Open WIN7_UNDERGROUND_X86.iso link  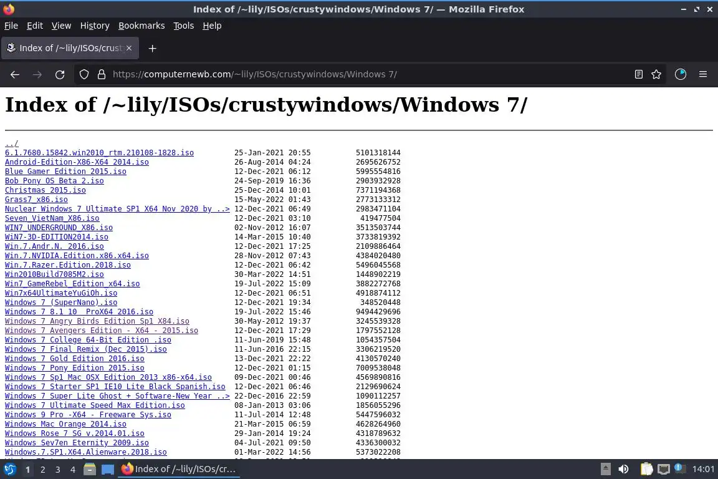tap(59, 228)
